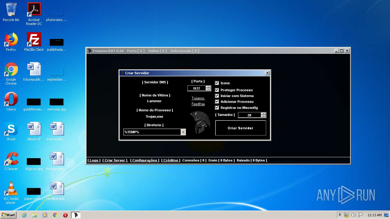Follow the FeedHax link
390x219 pixels.
(x=198, y=104)
